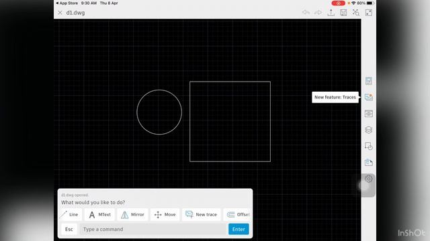
Task: Select the Line tool
Action: (x=70, y=214)
